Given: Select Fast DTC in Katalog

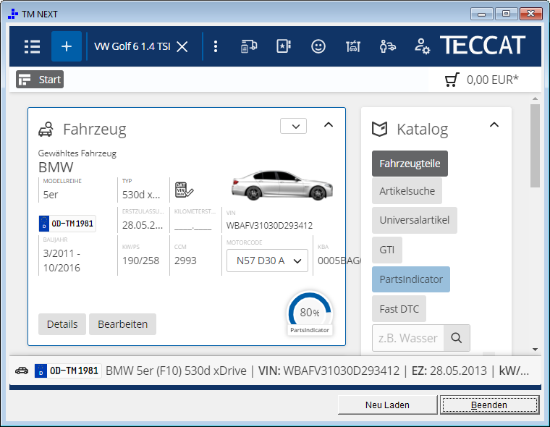Looking at the screenshot, I should (399, 309).
